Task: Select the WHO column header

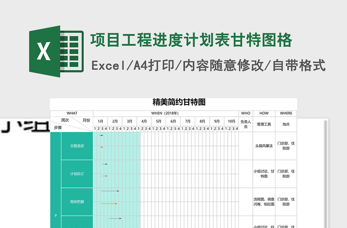Action: (x=246, y=113)
